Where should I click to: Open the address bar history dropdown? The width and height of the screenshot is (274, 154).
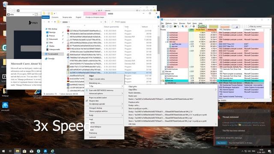tap(101, 22)
